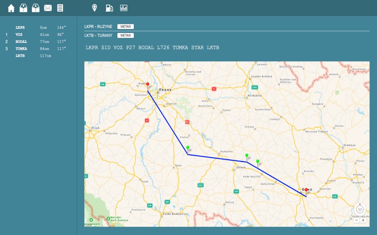The image size is (377, 235).
Task: Open the fuel pump icon
Action: pos(109,8)
